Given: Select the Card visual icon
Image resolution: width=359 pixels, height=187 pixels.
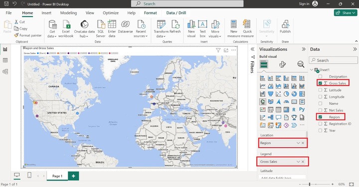Looking at the screenshot, I should point(294,102).
